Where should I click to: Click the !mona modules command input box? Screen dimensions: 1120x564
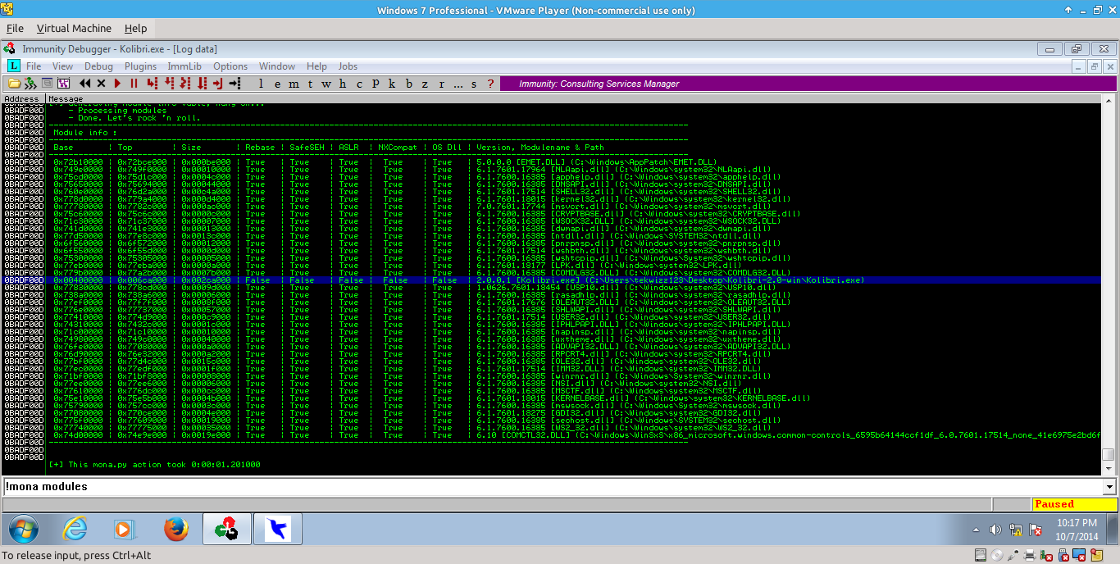[553, 487]
